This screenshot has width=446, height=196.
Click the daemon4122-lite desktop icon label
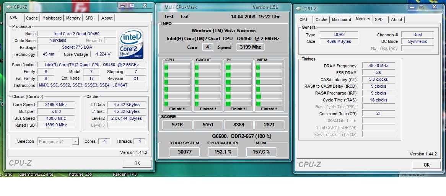(36, 174)
